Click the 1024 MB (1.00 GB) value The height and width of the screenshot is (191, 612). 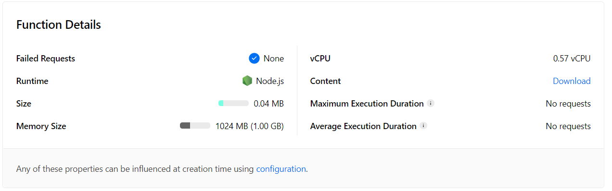click(250, 126)
